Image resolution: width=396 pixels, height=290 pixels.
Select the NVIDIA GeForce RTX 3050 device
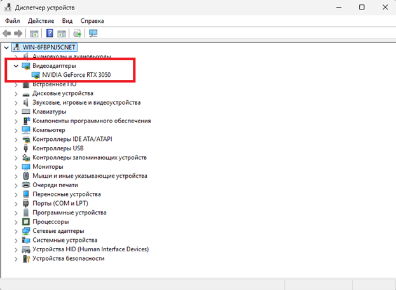click(76, 75)
